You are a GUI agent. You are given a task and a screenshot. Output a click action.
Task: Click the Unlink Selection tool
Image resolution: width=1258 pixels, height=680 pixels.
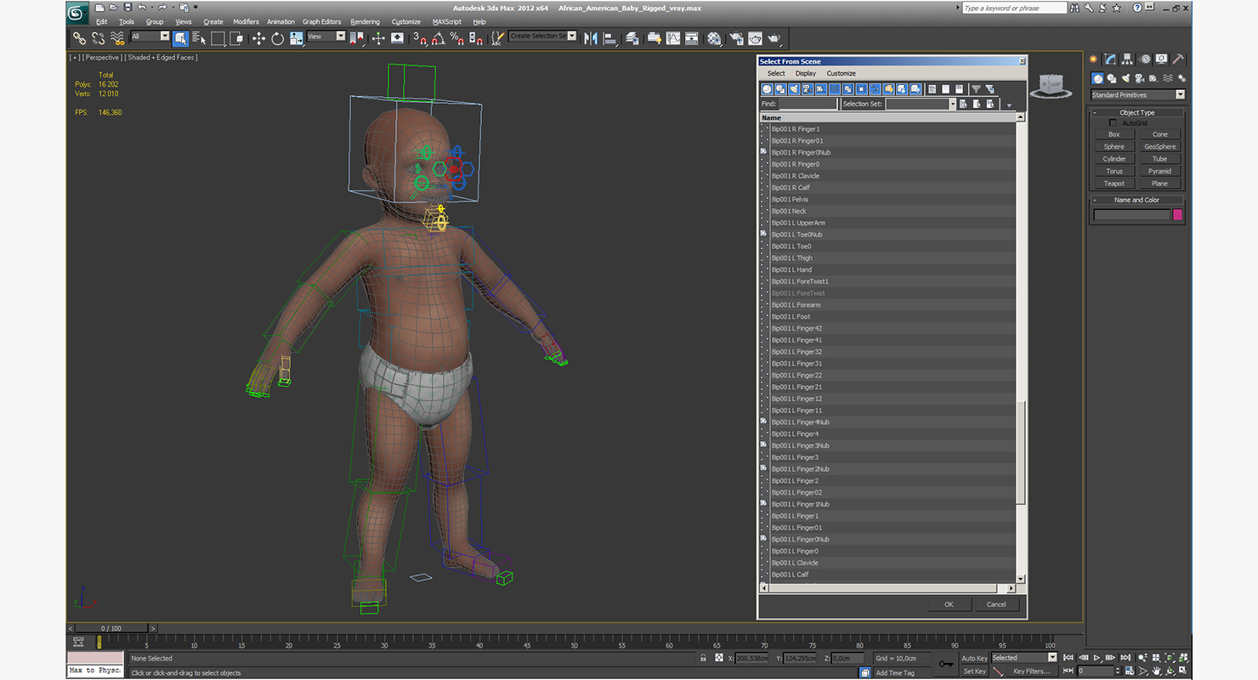[99, 38]
